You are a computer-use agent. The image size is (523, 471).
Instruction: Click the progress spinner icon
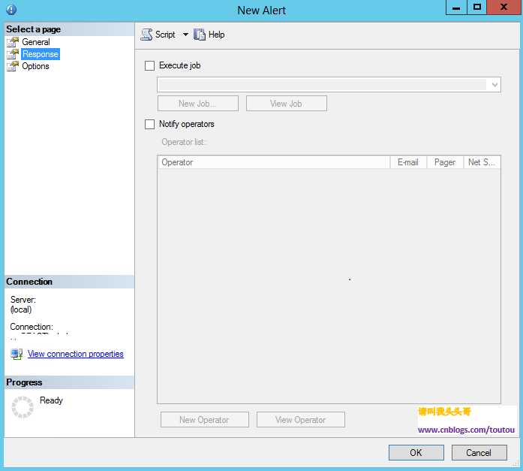(23, 407)
